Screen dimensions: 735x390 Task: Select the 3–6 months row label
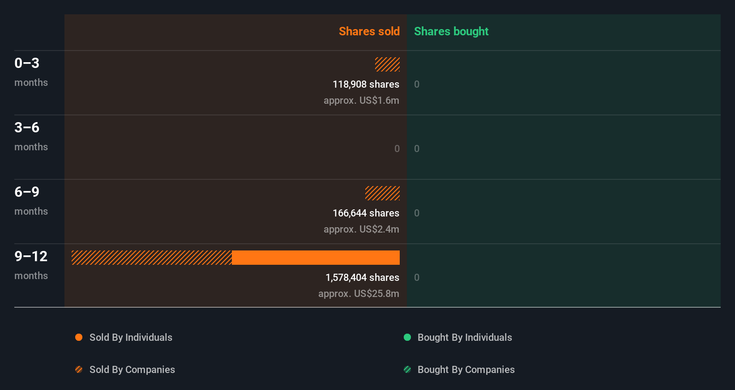pos(31,136)
